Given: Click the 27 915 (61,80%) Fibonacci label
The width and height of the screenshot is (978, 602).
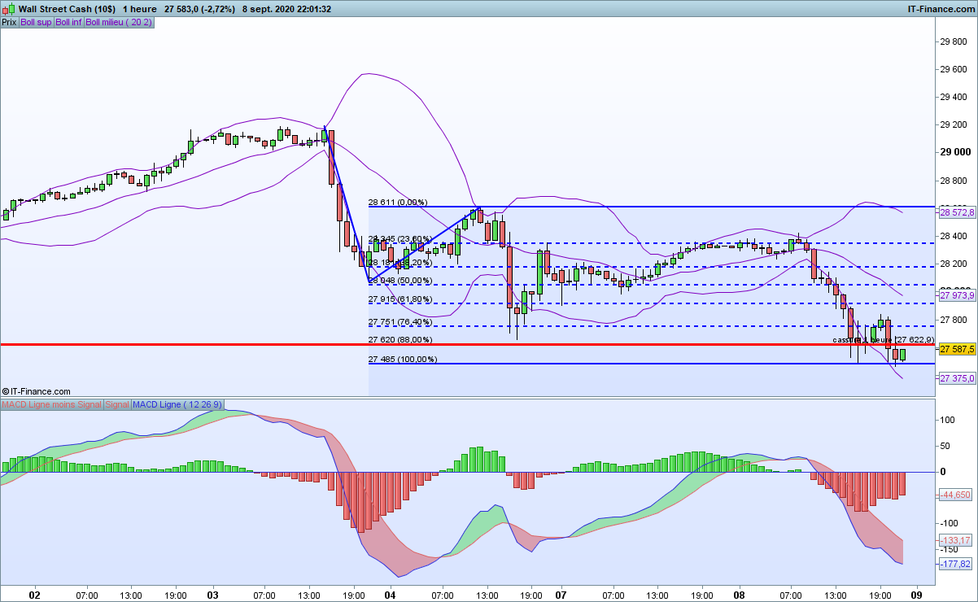Looking at the screenshot, I should click(399, 299).
